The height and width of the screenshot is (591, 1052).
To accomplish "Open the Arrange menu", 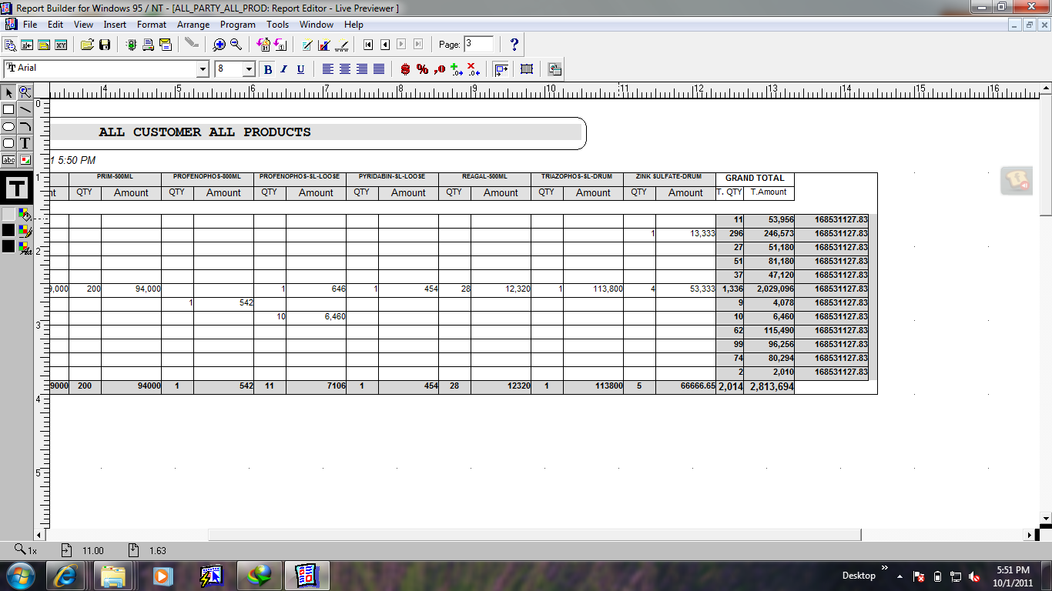I will click(193, 25).
